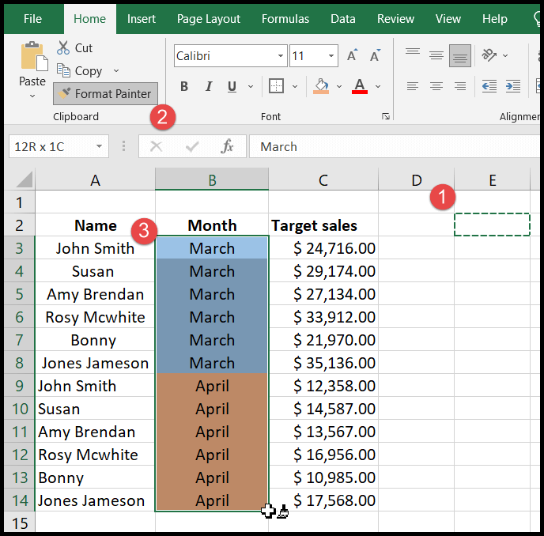The width and height of the screenshot is (544, 536).
Task: Align text right in ribbon
Action: point(460,86)
